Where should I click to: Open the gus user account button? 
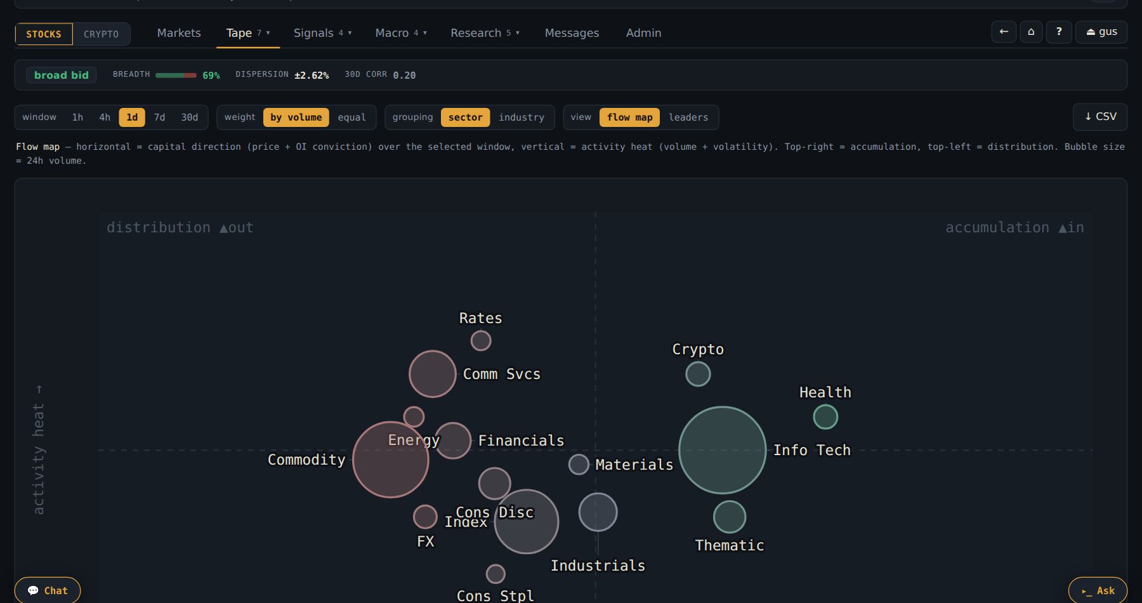point(1101,32)
